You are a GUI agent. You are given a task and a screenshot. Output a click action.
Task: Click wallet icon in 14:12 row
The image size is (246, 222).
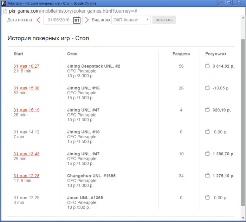[x=207, y=132]
